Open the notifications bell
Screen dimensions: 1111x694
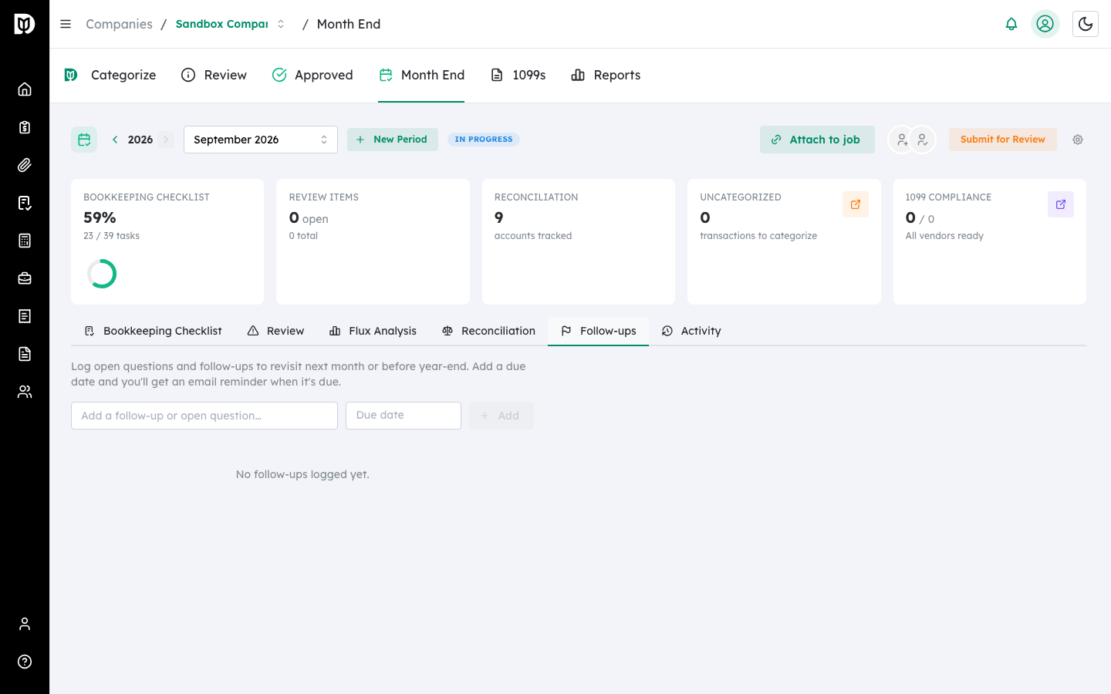click(1011, 24)
